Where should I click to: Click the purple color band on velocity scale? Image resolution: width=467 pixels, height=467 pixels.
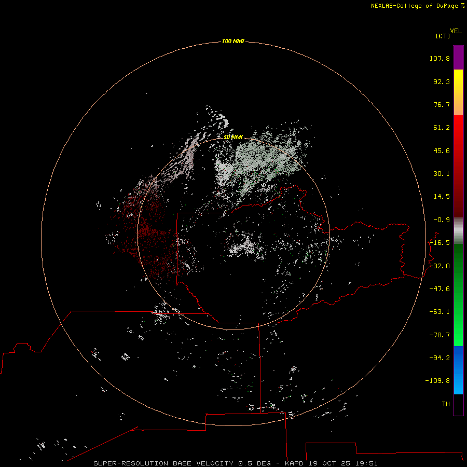click(x=458, y=58)
